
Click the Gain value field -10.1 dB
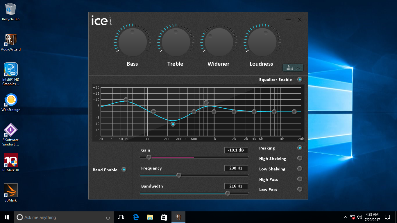click(236, 150)
